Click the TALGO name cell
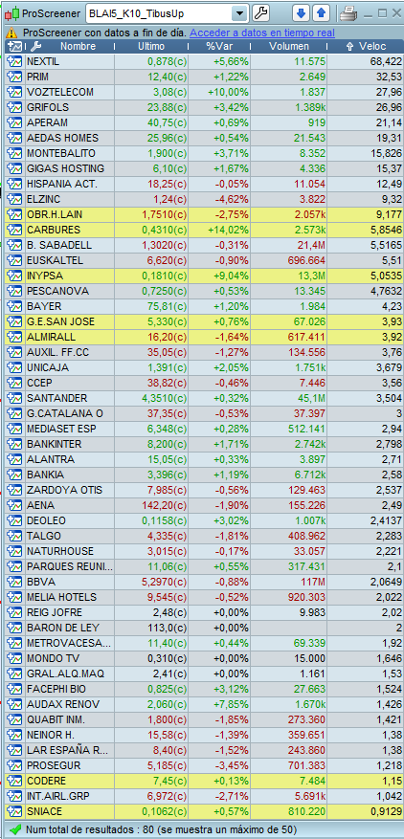This screenshot has height=839, width=404. 70,536
